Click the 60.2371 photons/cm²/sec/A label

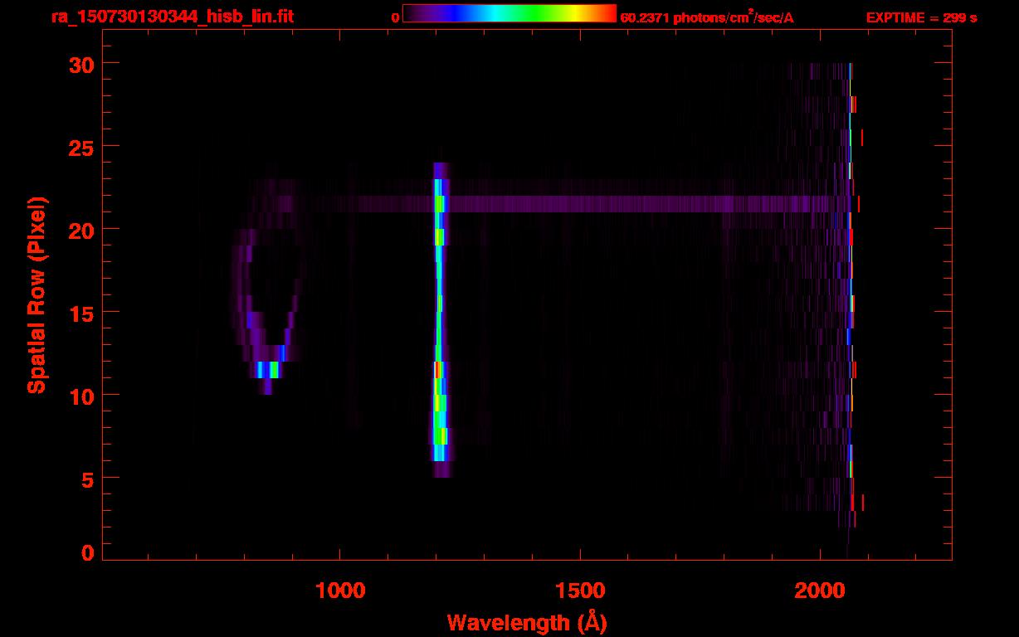707,17
